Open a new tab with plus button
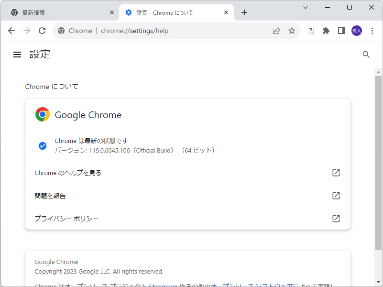The width and height of the screenshot is (383, 287). tap(244, 12)
